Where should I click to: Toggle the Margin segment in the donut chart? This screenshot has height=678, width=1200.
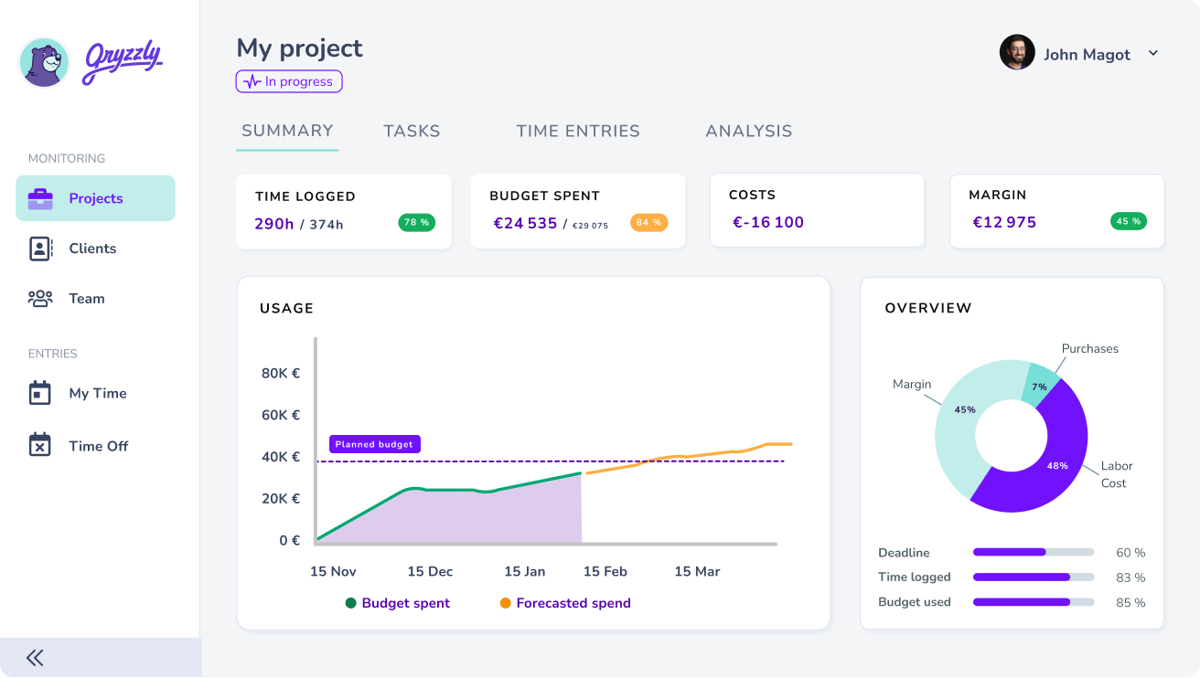963,410
